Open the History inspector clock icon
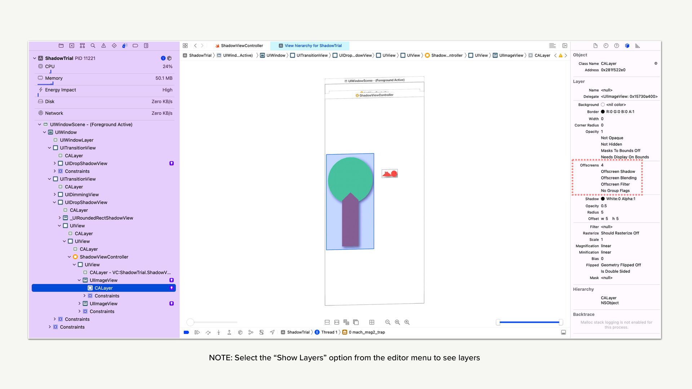The width and height of the screenshot is (692, 389). coord(606,46)
